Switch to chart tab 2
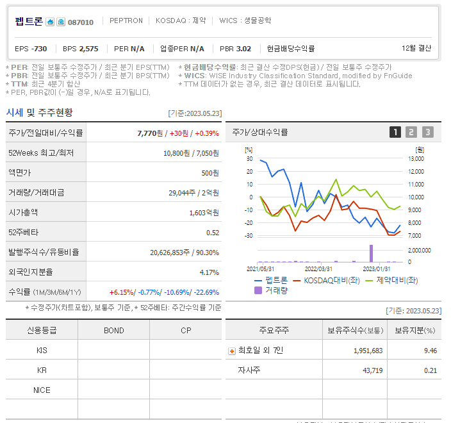Image resolution: width=451 pixels, height=423 pixels. coord(411,132)
